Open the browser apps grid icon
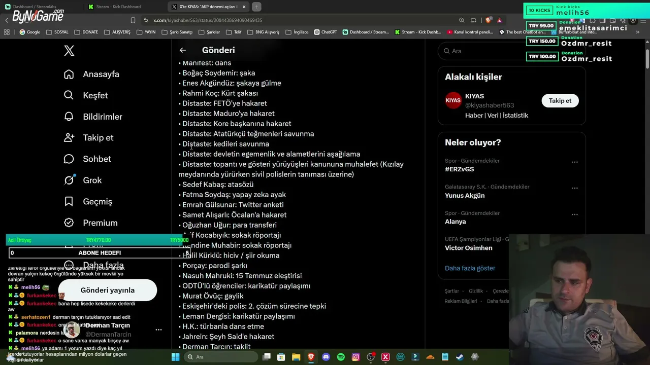Screen dimensions: 650x365 (x=7, y=32)
